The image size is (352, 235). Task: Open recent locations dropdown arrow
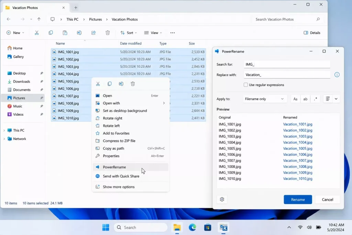click(31, 19)
